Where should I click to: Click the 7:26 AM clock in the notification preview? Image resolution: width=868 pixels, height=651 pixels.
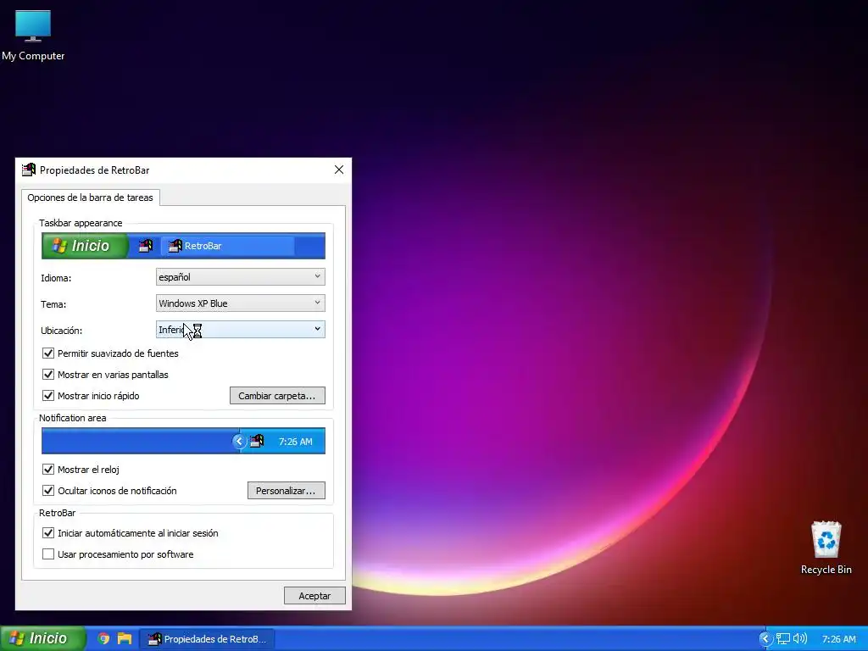click(295, 442)
